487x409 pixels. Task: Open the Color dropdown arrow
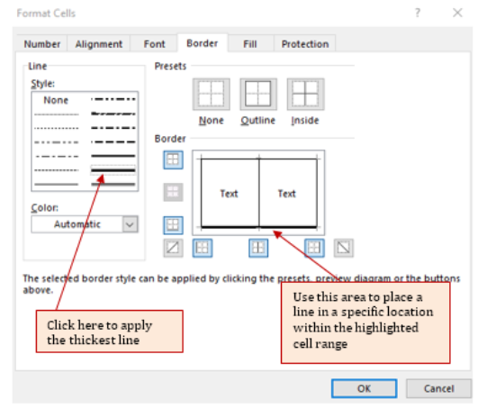130,224
